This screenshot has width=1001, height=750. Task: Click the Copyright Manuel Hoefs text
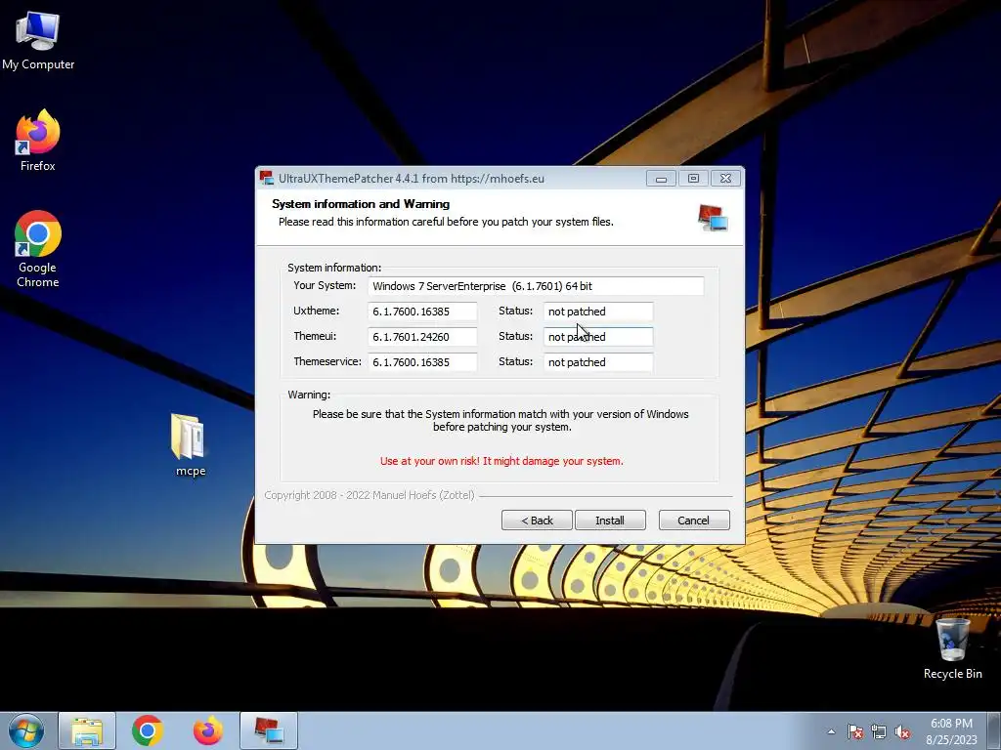coord(370,495)
